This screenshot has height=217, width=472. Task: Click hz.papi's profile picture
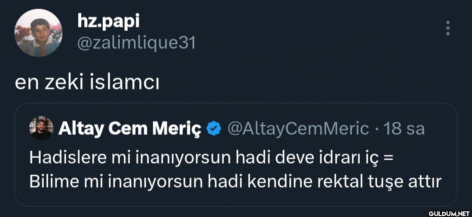(x=38, y=33)
